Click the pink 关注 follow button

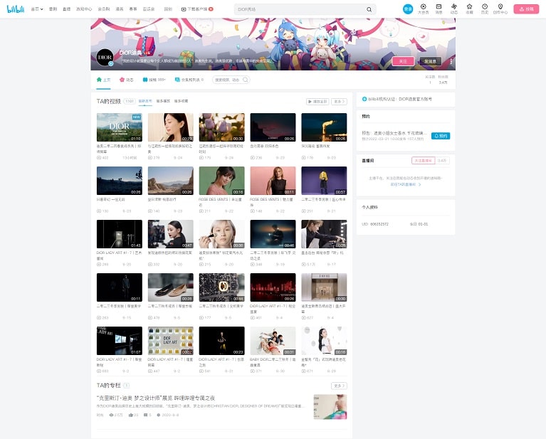pyautogui.click(x=403, y=61)
